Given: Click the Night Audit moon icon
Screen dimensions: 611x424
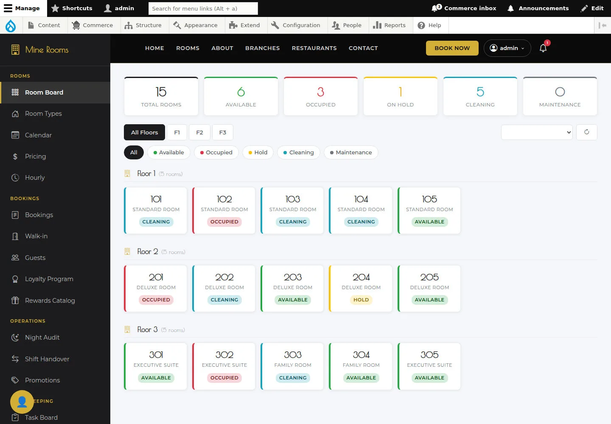Looking at the screenshot, I should 15,338.
